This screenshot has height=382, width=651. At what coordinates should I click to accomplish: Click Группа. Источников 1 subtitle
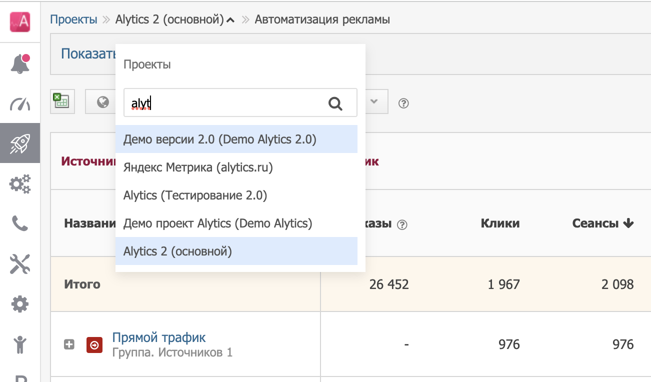click(x=172, y=352)
